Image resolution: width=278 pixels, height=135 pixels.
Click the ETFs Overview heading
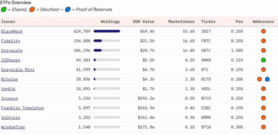point(15,3)
